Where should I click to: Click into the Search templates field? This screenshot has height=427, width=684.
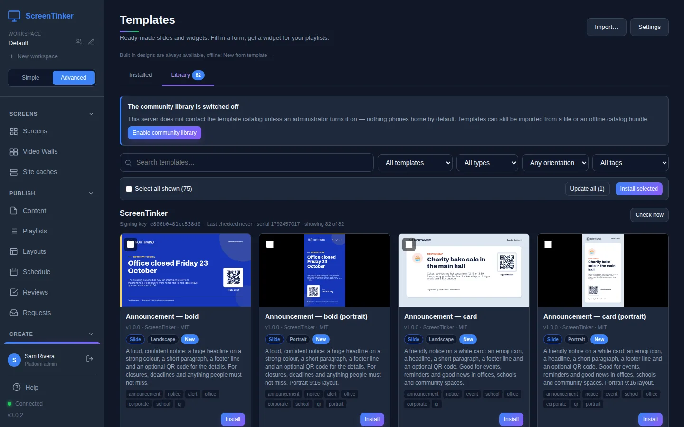point(247,163)
